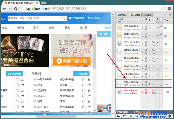Open the Resources tab in DevTools
Image resolution: width=174 pixels, height=119 pixels.
tap(135, 15)
